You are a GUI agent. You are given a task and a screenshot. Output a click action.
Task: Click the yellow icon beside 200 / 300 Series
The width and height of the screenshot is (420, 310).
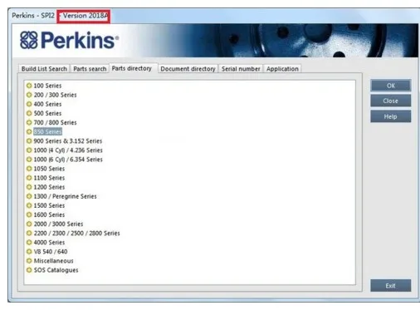point(29,95)
